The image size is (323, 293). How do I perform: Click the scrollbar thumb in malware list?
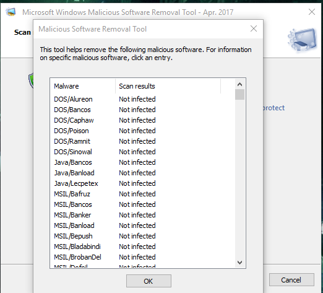coord(239,95)
